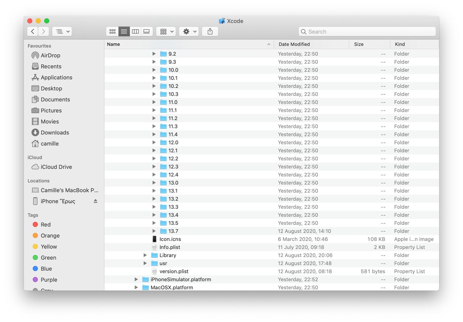Click the 581 bytes size value

pos(373,271)
